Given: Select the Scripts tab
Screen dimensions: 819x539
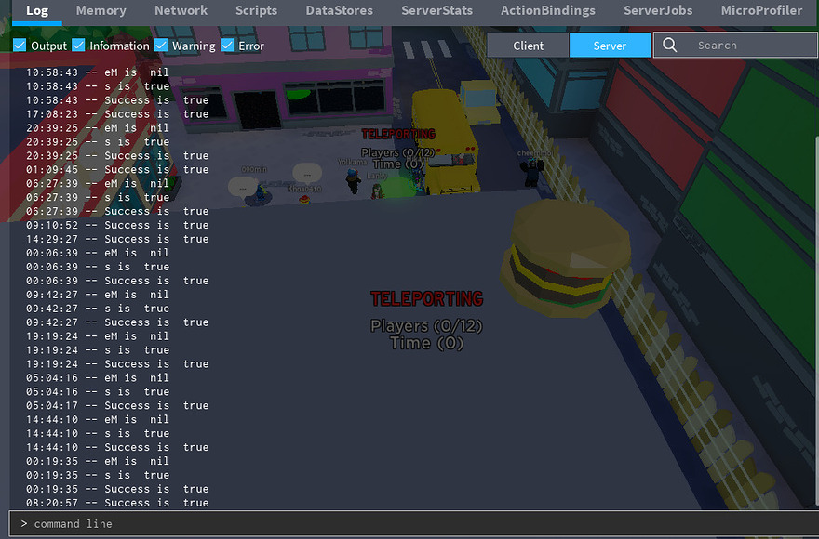Looking at the screenshot, I should [x=256, y=10].
